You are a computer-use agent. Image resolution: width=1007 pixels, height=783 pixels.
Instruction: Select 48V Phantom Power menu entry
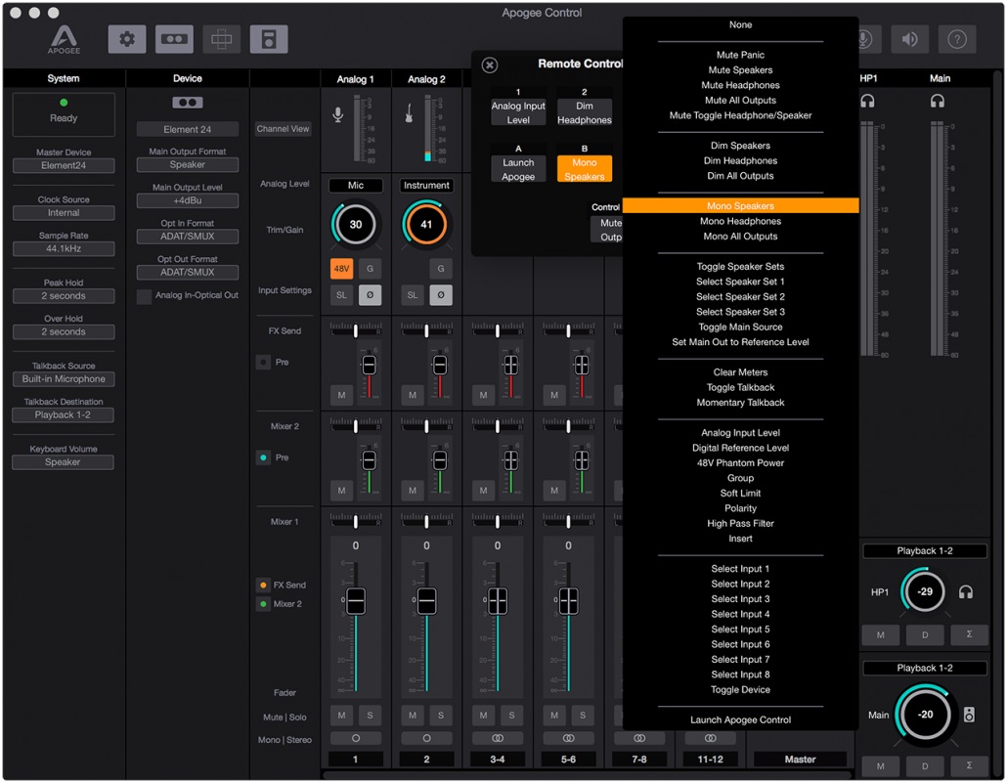740,463
